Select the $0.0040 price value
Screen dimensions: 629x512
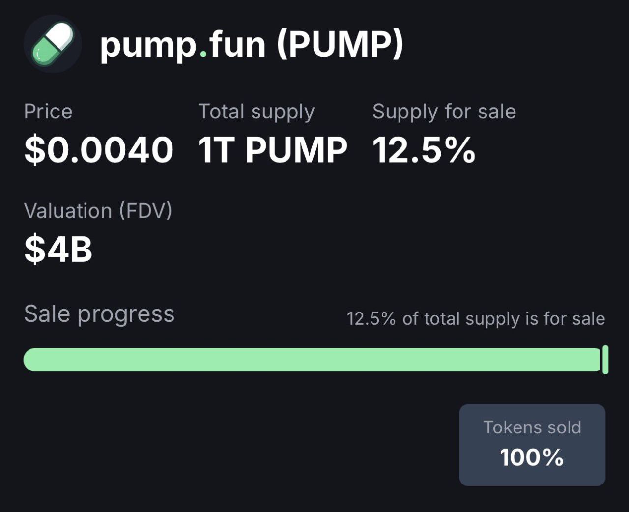(99, 150)
